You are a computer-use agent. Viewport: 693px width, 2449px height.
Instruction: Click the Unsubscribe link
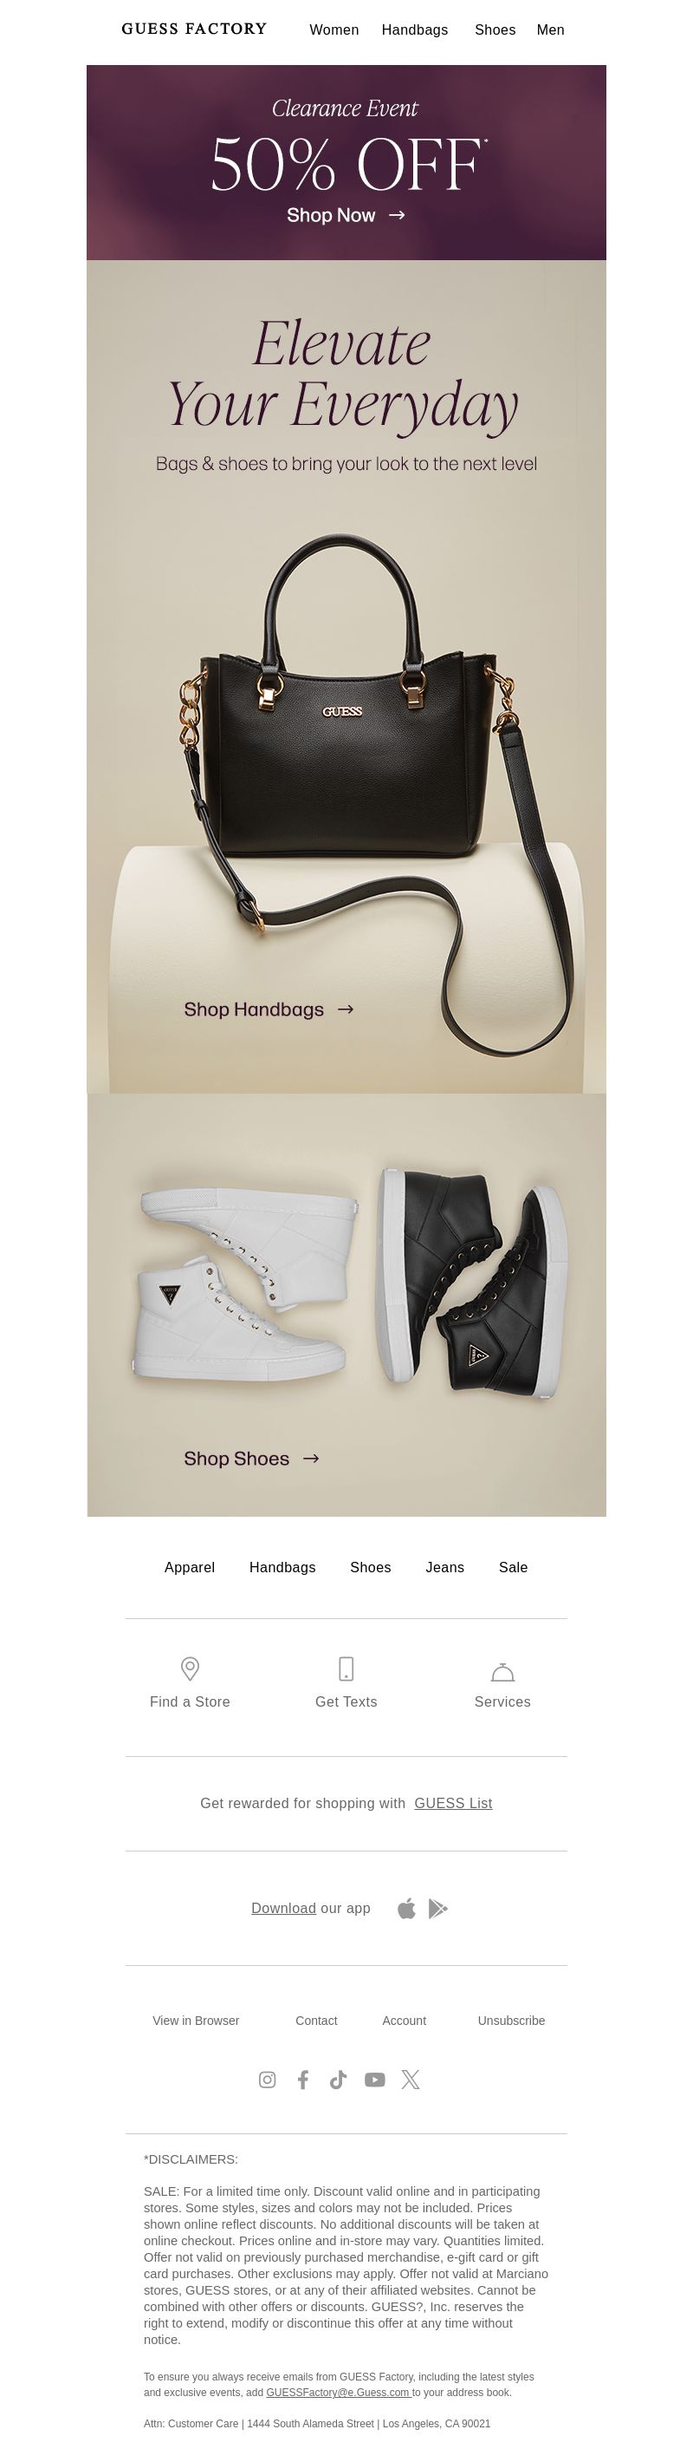coord(512,2021)
